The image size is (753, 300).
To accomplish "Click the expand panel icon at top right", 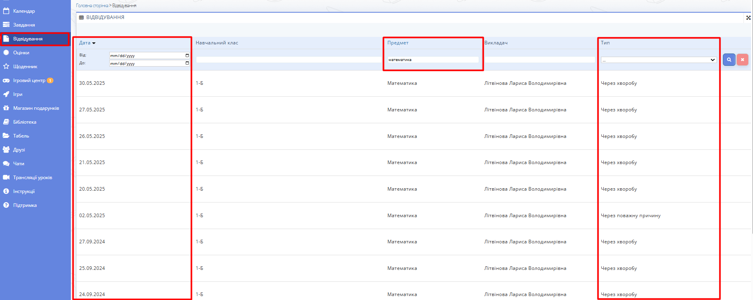I will pos(748,17).
